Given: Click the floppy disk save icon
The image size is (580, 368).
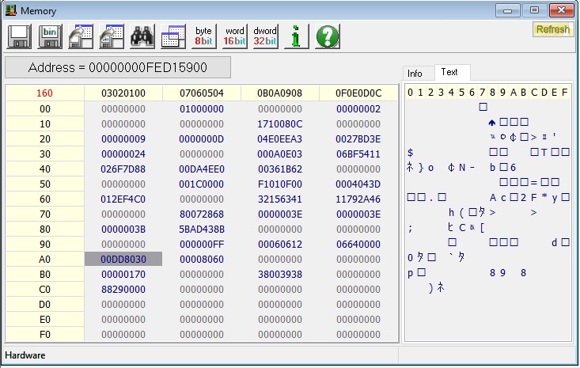Looking at the screenshot, I should (x=19, y=36).
